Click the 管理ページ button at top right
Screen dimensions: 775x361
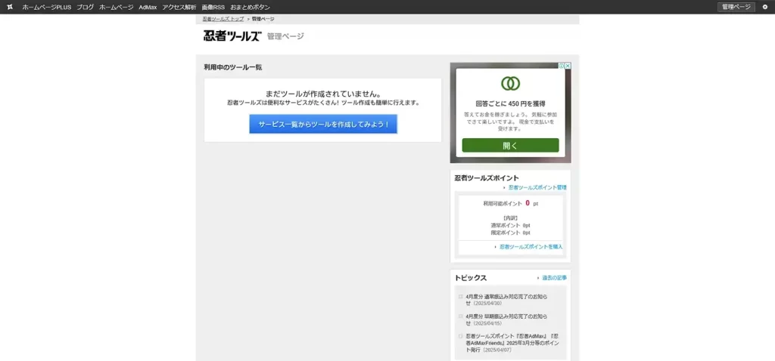click(x=736, y=7)
